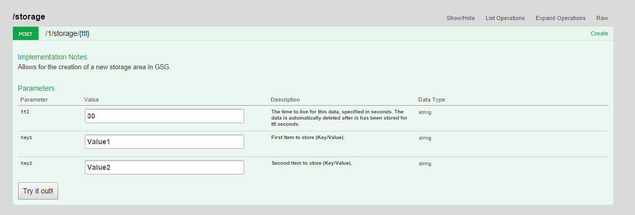The width and height of the screenshot is (635, 215).
Task: Click Expand Operations
Action: [560, 18]
